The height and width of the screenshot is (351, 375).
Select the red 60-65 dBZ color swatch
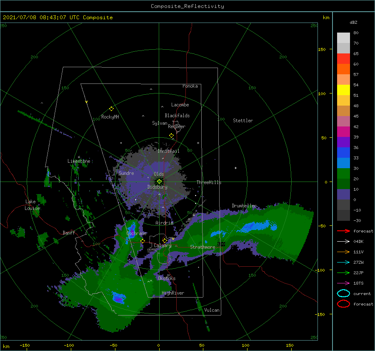coord(343,59)
